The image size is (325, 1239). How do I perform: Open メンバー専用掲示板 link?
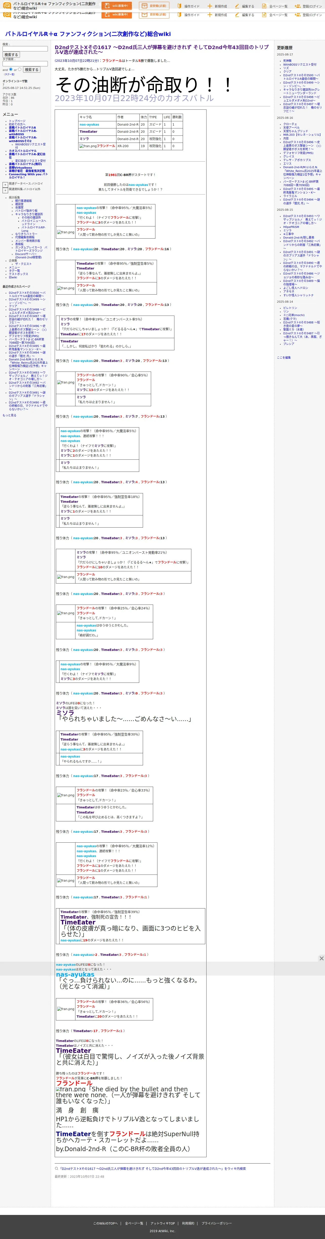pyautogui.click(x=28, y=241)
